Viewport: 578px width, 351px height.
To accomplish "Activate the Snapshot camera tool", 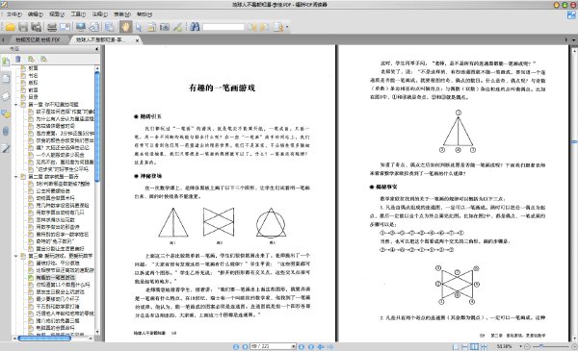I will pyautogui.click(x=165, y=27).
